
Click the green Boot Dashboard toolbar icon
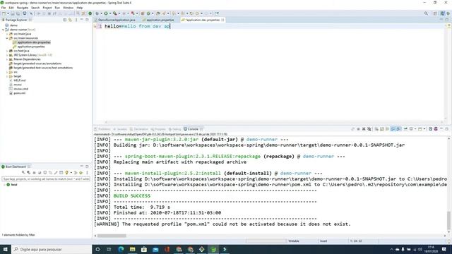(90, 13)
